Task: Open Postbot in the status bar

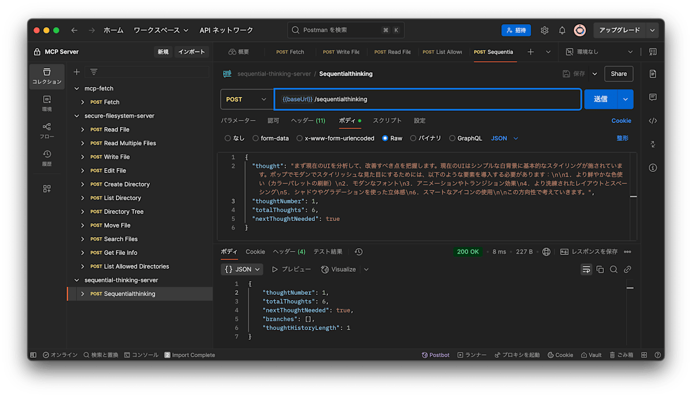Action: [x=435, y=355]
